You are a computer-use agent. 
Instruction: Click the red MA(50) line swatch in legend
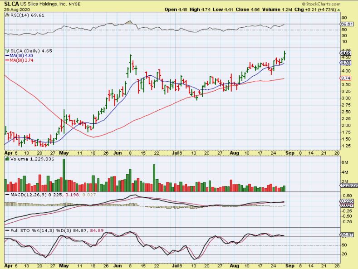[7, 60]
